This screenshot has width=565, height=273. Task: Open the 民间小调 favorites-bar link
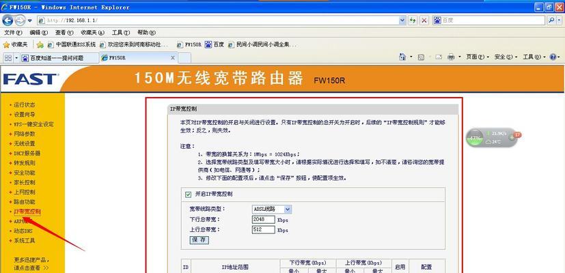tap(262, 44)
